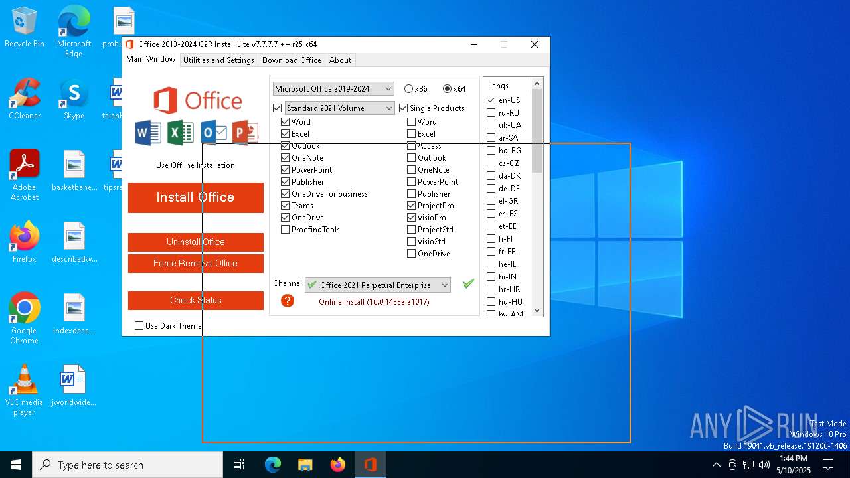Select Firefox desktop shortcut
The width and height of the screenshot is (850, 478).
click(x=25, y=242)
